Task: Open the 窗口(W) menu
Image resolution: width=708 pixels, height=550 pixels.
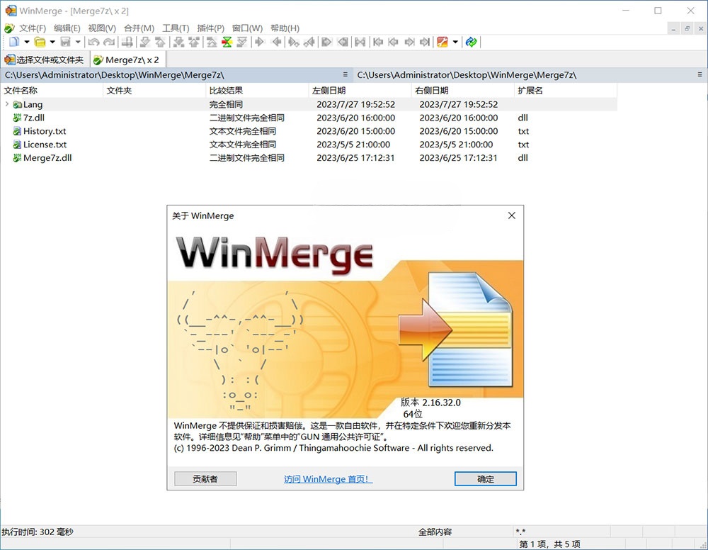Action: 247,28
